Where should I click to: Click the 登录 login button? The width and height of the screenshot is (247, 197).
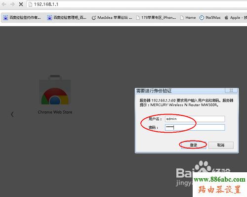click(194, 145)
